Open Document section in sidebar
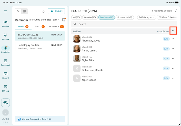This screenshot has height=126, width=181. [5, 63]
